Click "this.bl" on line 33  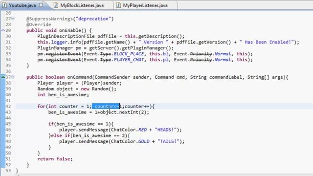pyautogui.click(x=159, y=54)
